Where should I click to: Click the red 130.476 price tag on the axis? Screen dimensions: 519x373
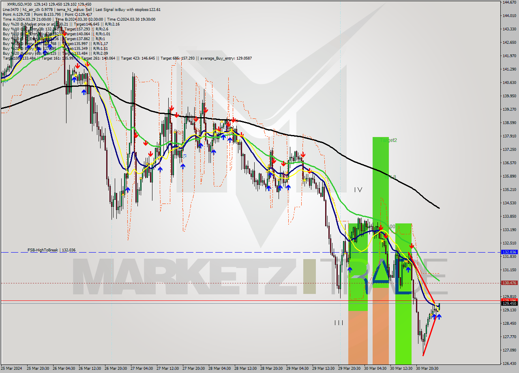tap(509, 283)
